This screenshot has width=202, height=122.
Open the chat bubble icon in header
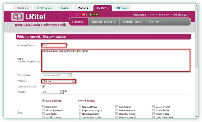[77, 14]
